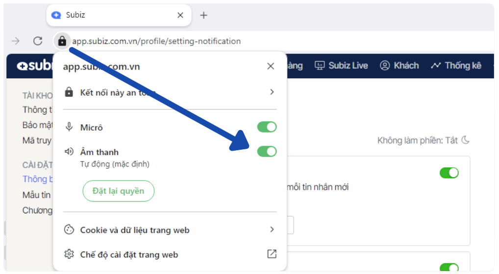Open a new browser tab
The height and width of the screenshot is (274, 499).
click(x=204, y=15)
